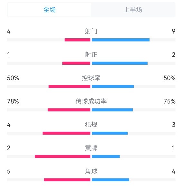Click the 75% pass success value
This screenshot has height=190, width=182.
pos(169,101)
